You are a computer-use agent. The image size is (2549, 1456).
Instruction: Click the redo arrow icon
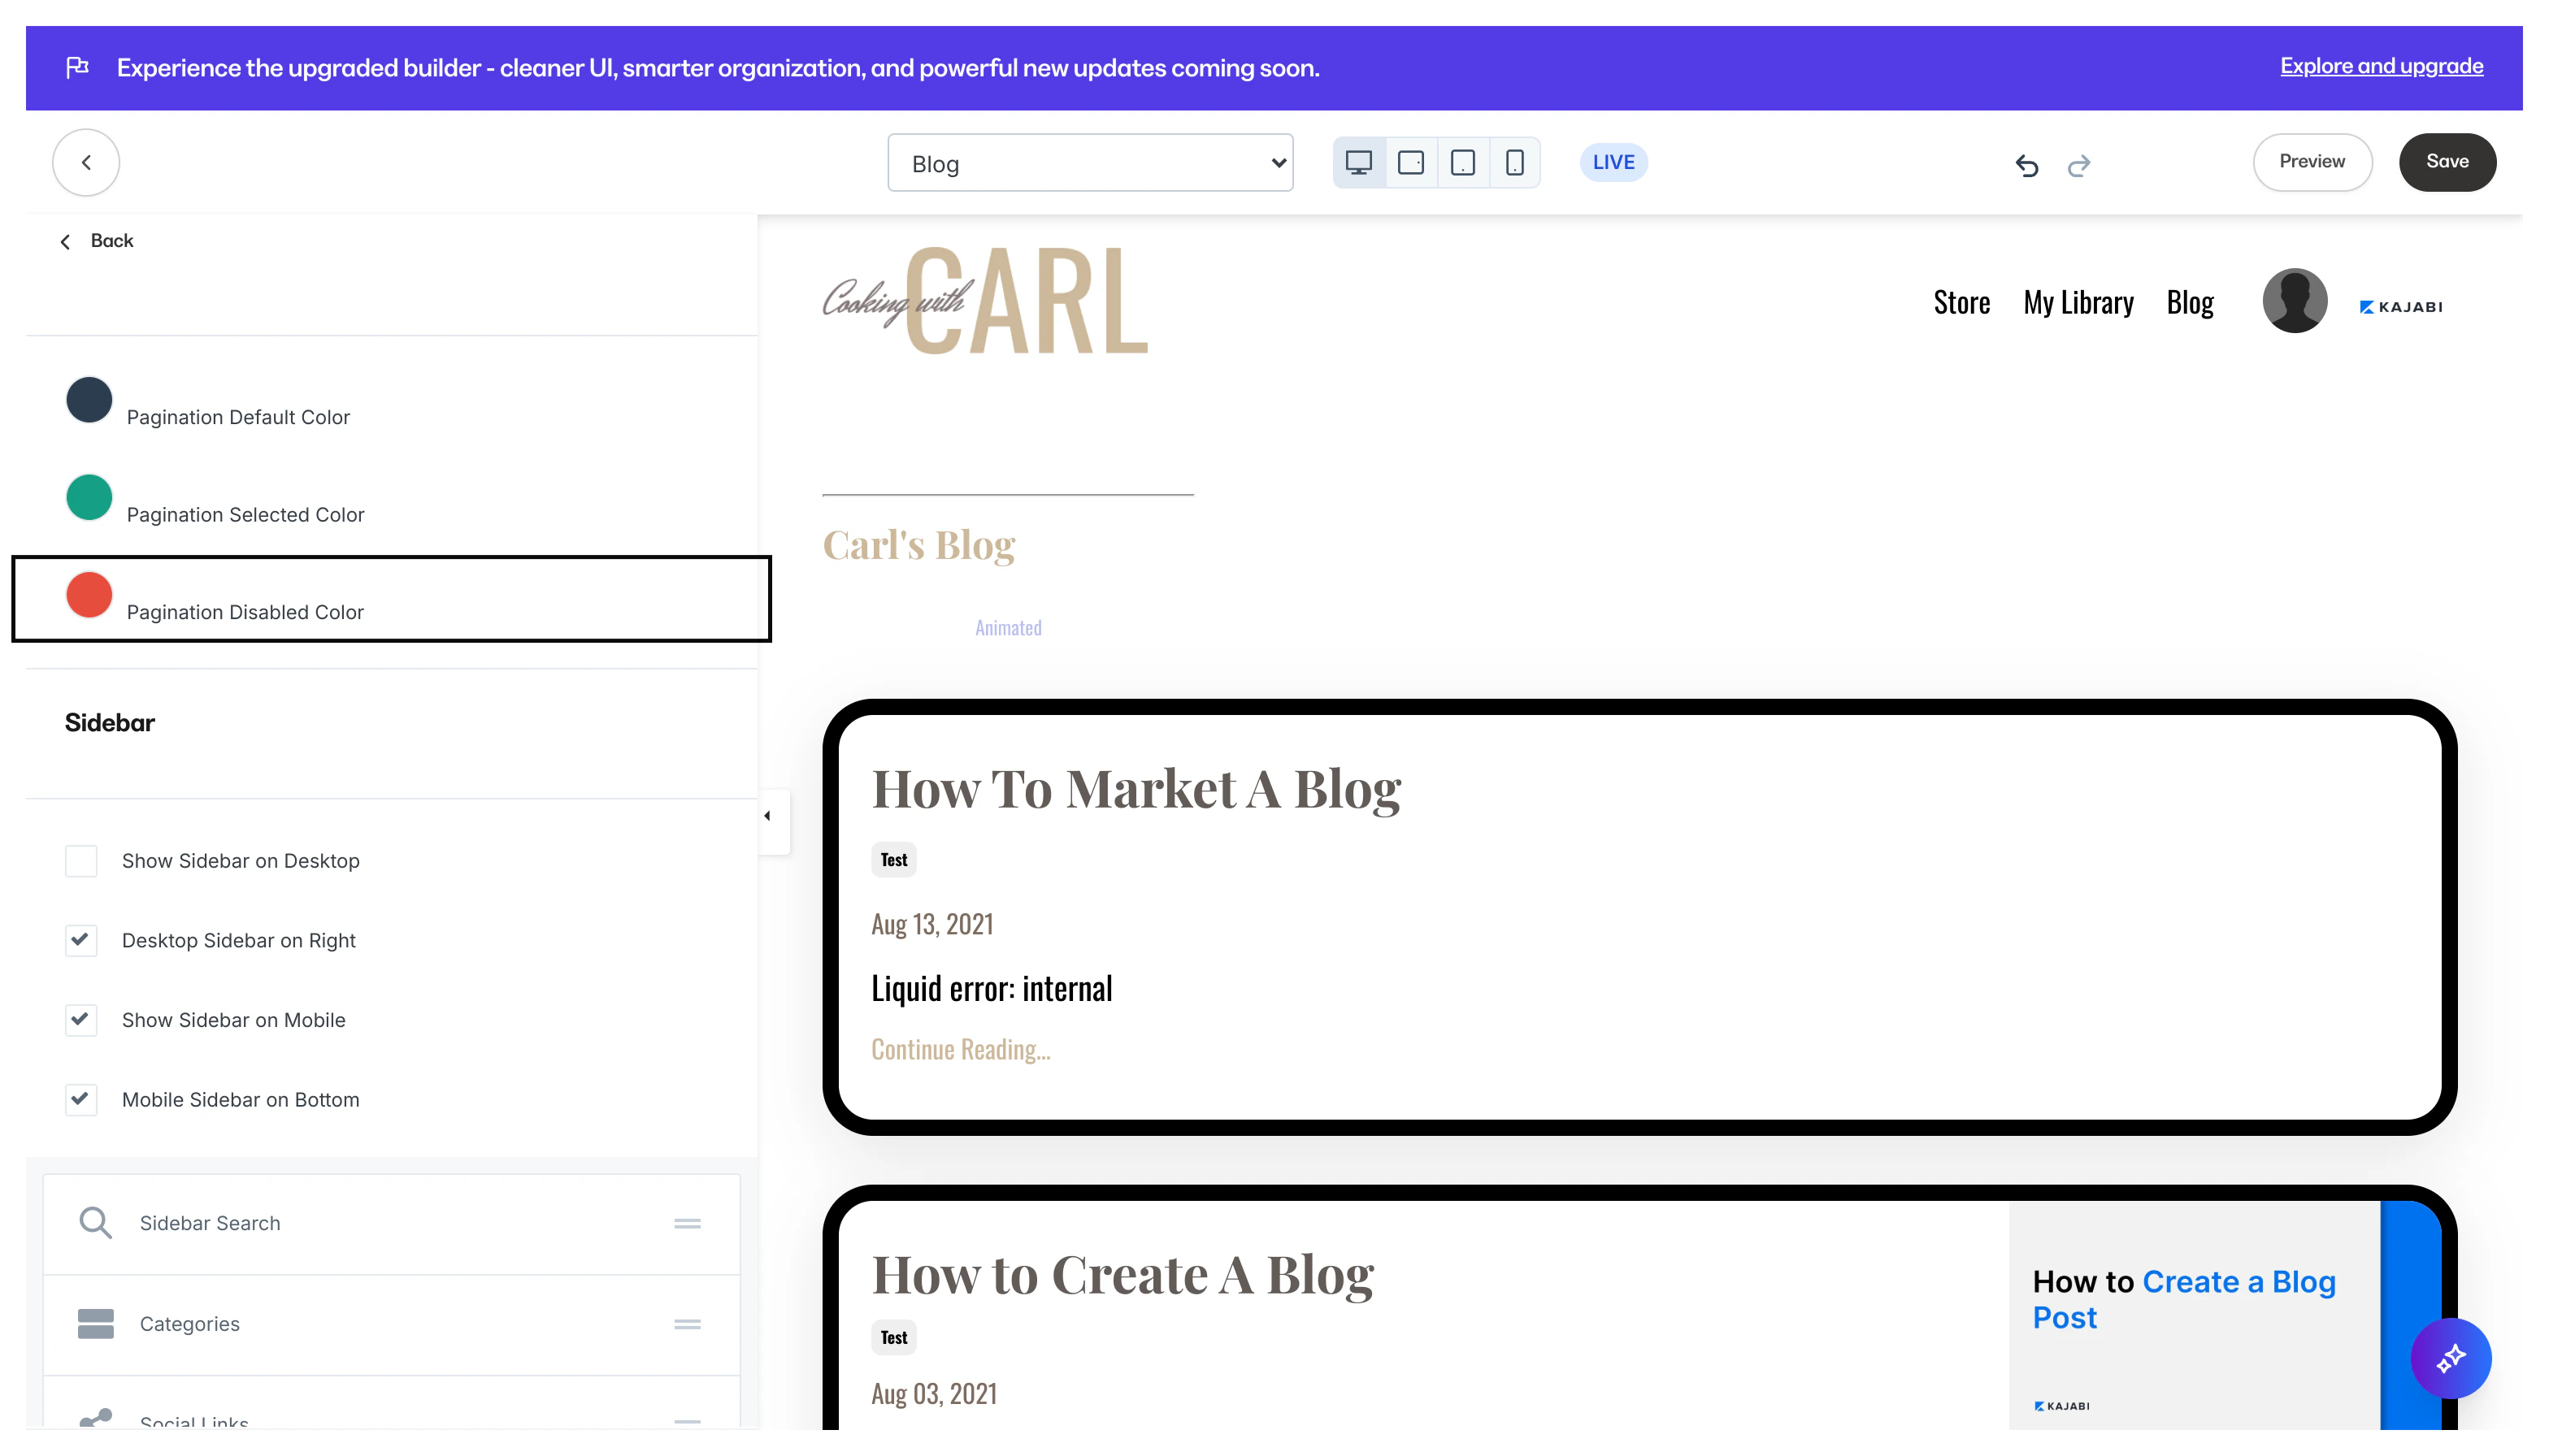[2080, 166]
